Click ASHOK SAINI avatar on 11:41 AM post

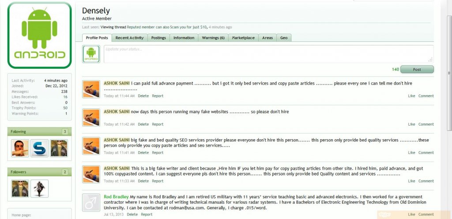(x=91, y=145)
